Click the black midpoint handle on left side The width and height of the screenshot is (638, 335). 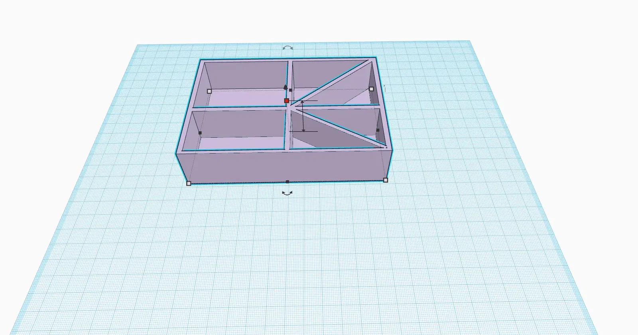click(200, 133)
